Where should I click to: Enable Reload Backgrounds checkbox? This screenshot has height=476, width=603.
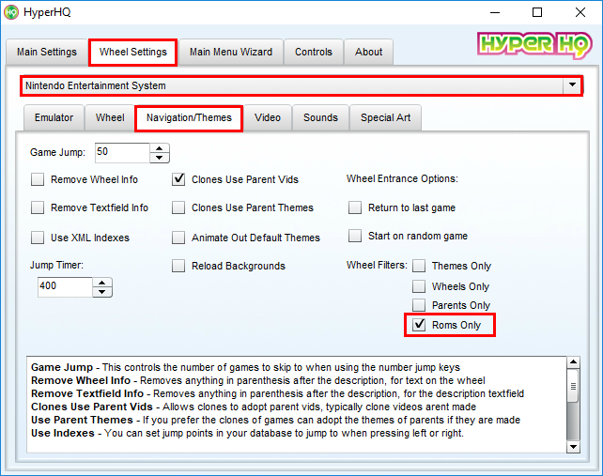click(x=179, y=267)
